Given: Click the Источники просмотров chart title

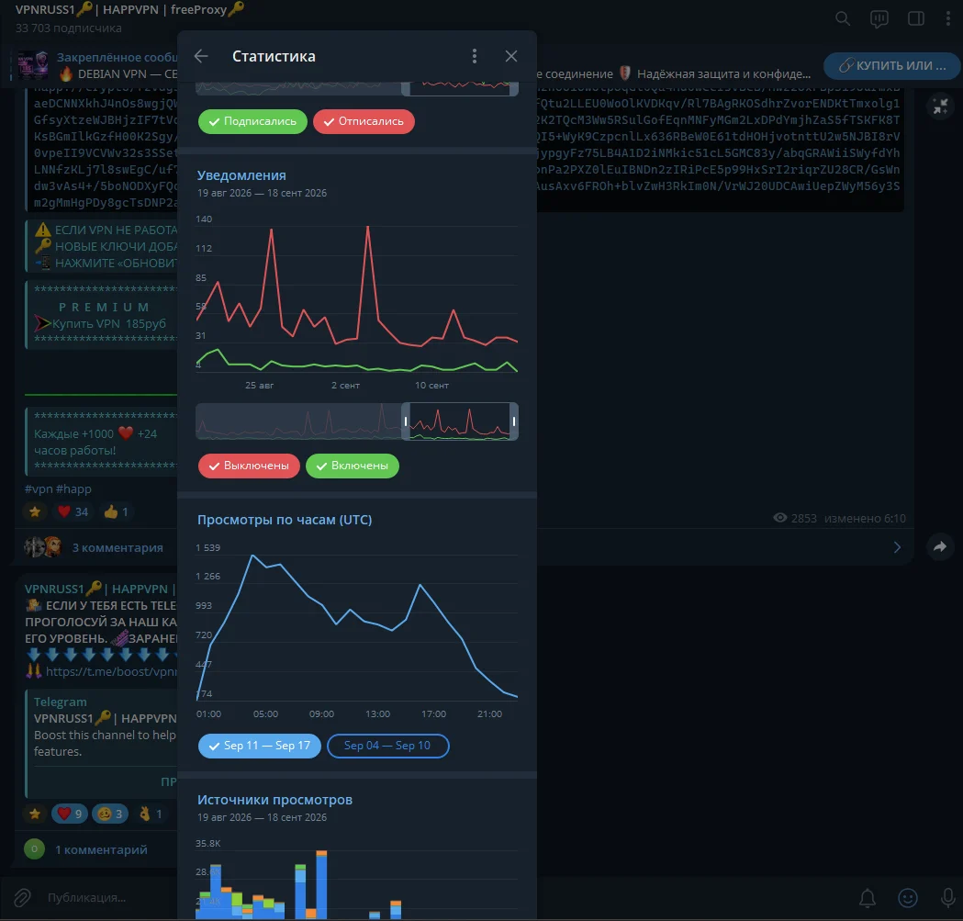Looking at the screenshot, I should [274, 800].
